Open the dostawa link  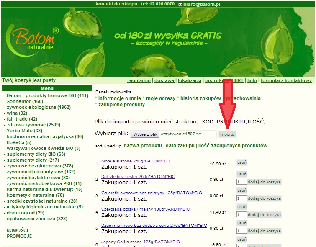click(x=164, y=80)
